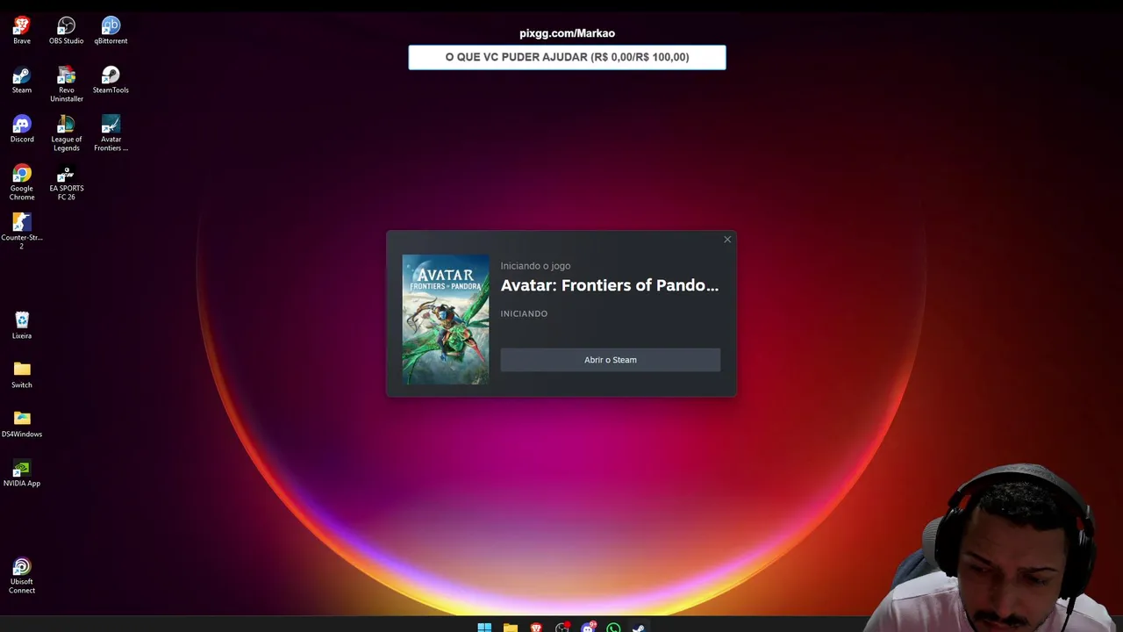Select the Google Chrome desktop icon
The height and width of the screenshot is (632, 1123).
pos(22,183)
